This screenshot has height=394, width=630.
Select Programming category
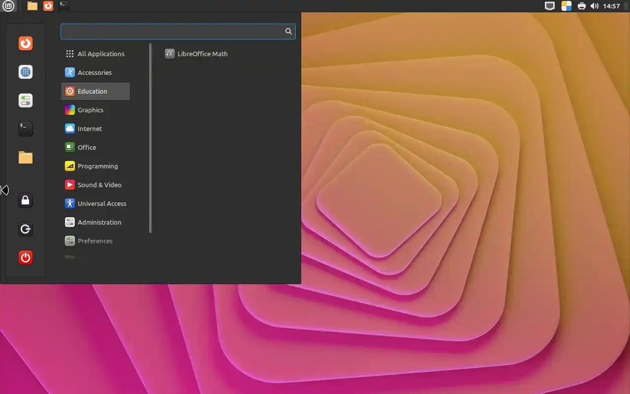coord(95,166)
